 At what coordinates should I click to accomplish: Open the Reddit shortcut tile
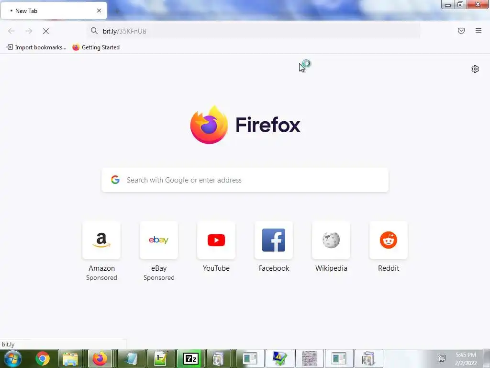coord(389,241)
